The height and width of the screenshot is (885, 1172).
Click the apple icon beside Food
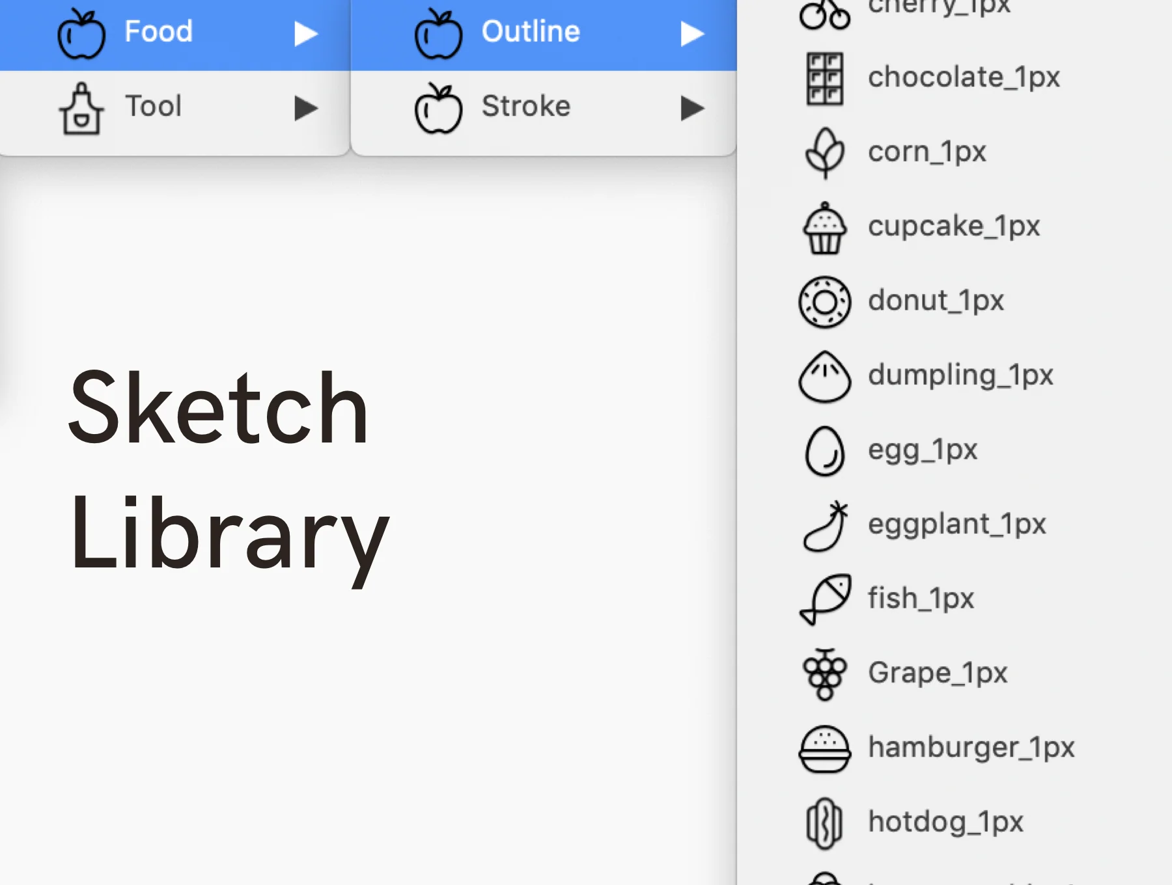tap(81, 34)
